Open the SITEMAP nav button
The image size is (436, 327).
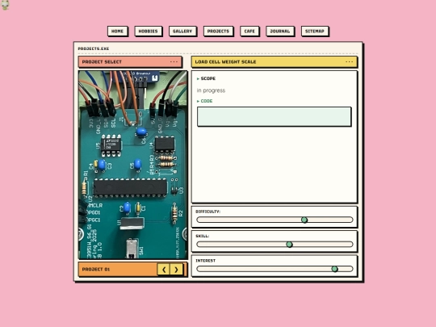(315, 31)
